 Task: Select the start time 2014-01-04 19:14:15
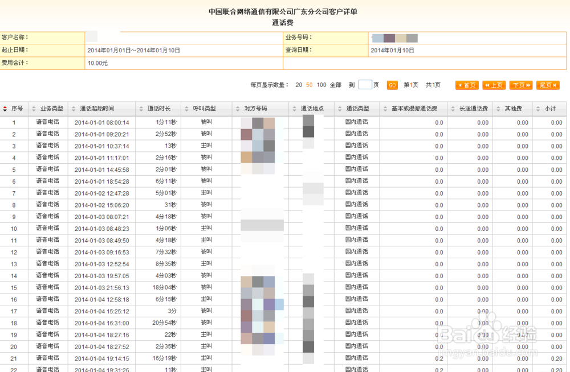point(102,358)
